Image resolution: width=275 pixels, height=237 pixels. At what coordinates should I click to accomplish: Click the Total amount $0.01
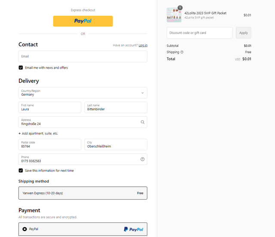pos(247,59)
